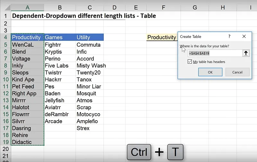Select column A header
The image size is (257, 162).
[27, 7]
